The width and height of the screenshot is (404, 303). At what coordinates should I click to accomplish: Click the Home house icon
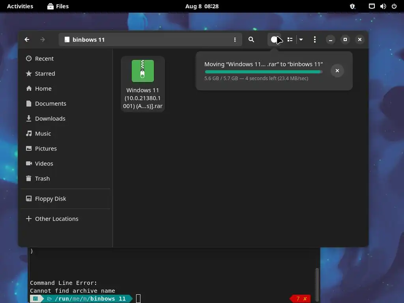click(x=29, y=88)
